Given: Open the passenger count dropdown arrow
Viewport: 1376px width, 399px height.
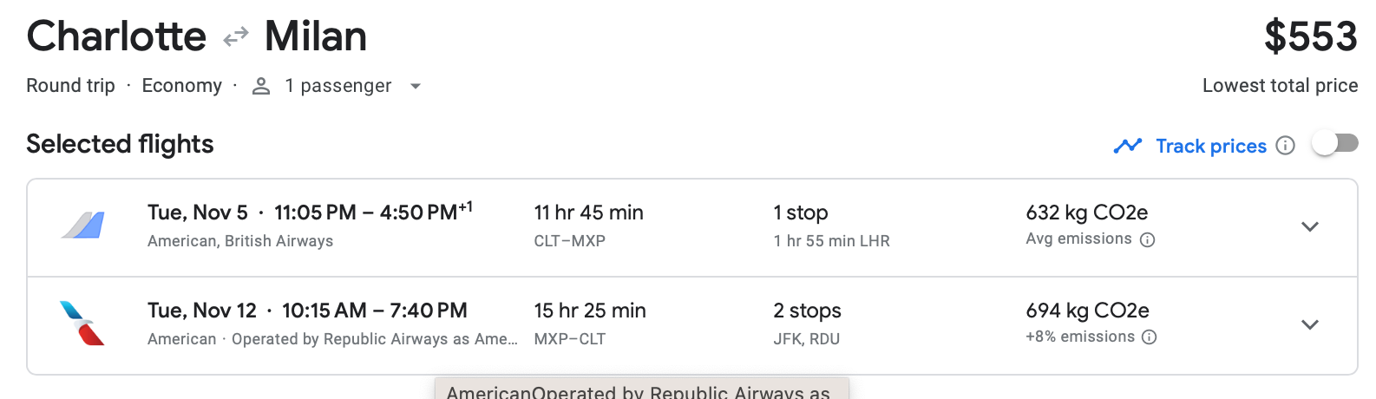Looking at the screenshot, I should coord(416,86).
